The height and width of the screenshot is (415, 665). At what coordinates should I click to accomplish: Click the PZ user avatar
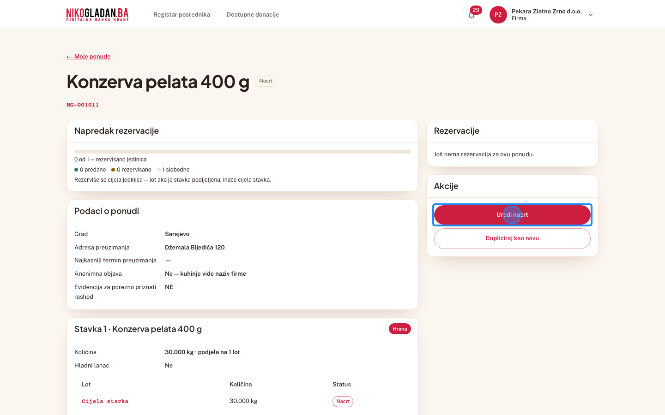498,15
